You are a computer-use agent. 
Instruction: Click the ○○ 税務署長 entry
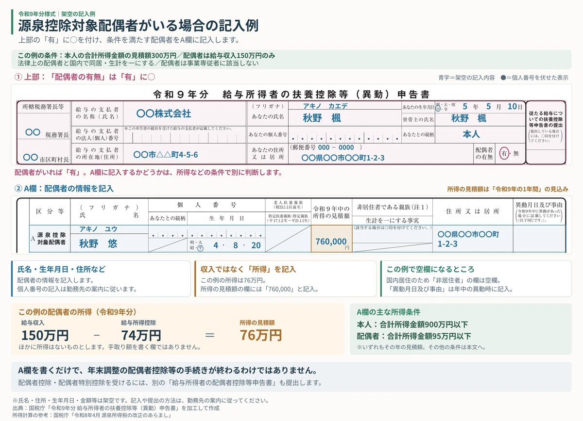(47, 133)
